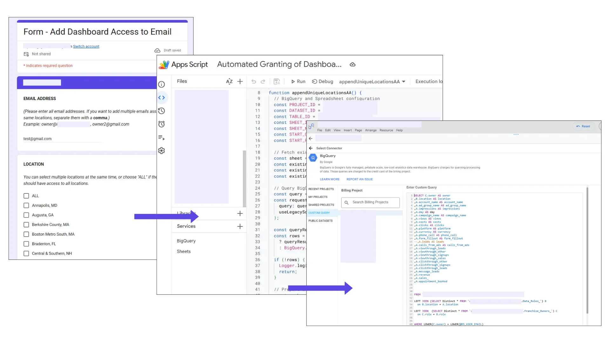Click the Redo icon in editor toolbar
This screenshot has height=343, width=610.
(263, 82)
